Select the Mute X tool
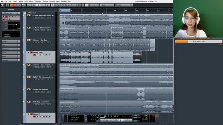Screen dimensions: 223x125 pos(69,5)
